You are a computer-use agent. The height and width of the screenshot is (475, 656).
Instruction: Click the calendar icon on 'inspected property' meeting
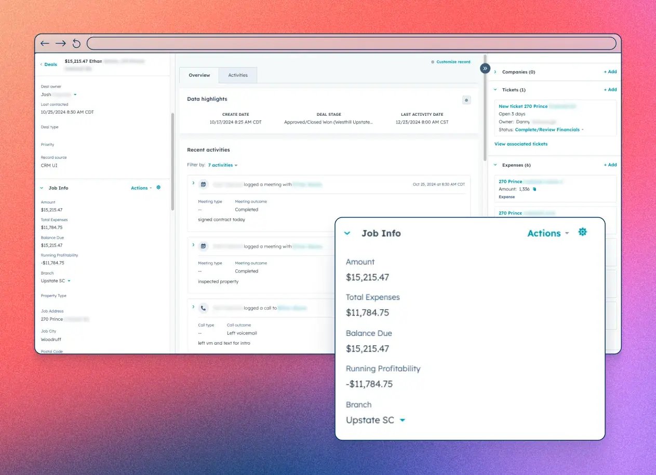[x=204, y=246]
